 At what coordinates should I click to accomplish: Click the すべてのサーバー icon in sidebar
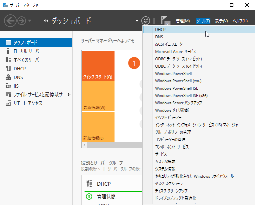[x=8, y=60]
